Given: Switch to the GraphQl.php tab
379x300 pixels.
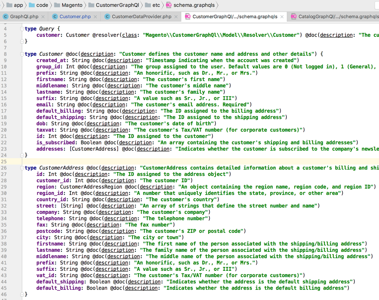Looking at the screenshot, I should tap(24, 17).
